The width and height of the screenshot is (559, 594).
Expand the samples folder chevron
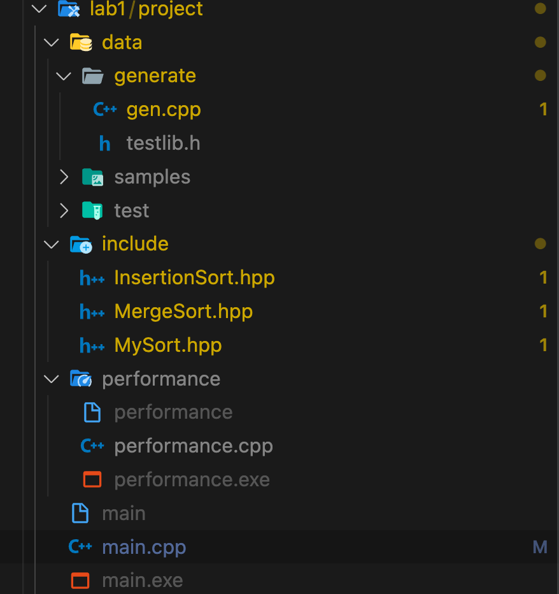pos(64,177)
